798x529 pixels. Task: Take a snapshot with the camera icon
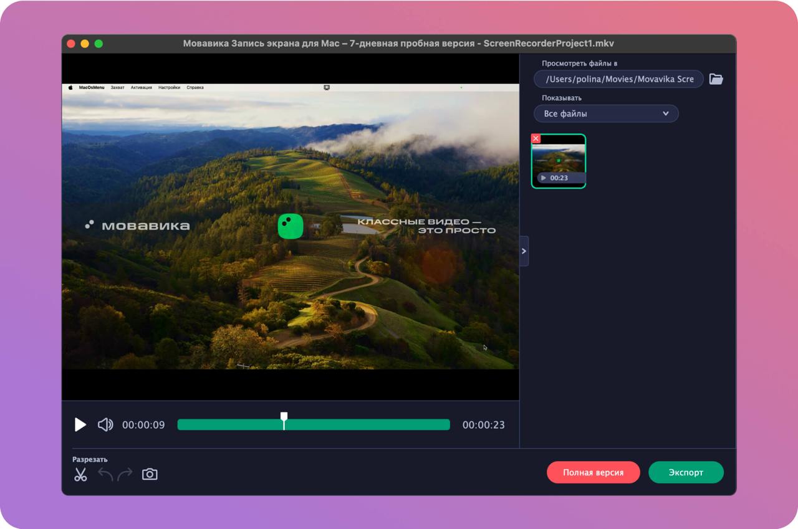click(150, 474)
